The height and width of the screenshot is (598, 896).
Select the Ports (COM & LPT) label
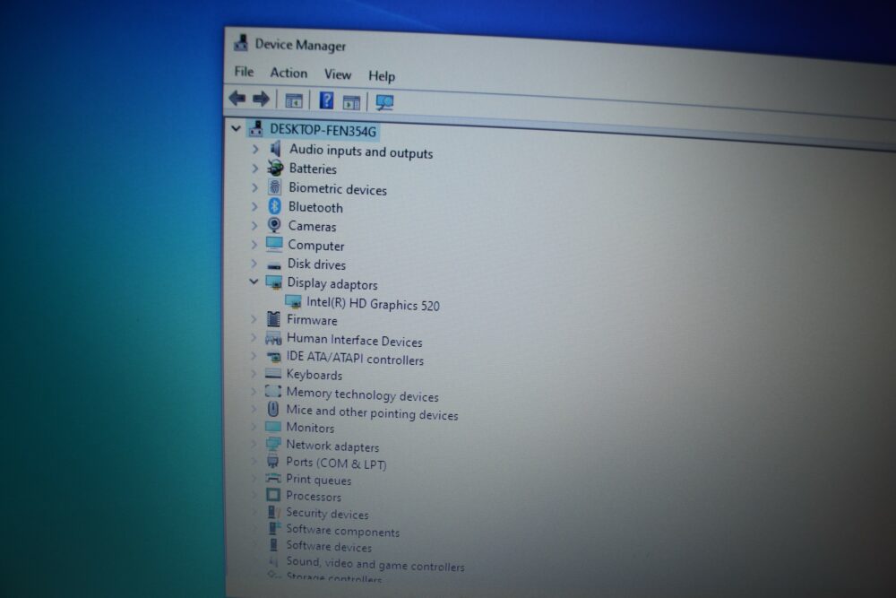tap(336, 464)
